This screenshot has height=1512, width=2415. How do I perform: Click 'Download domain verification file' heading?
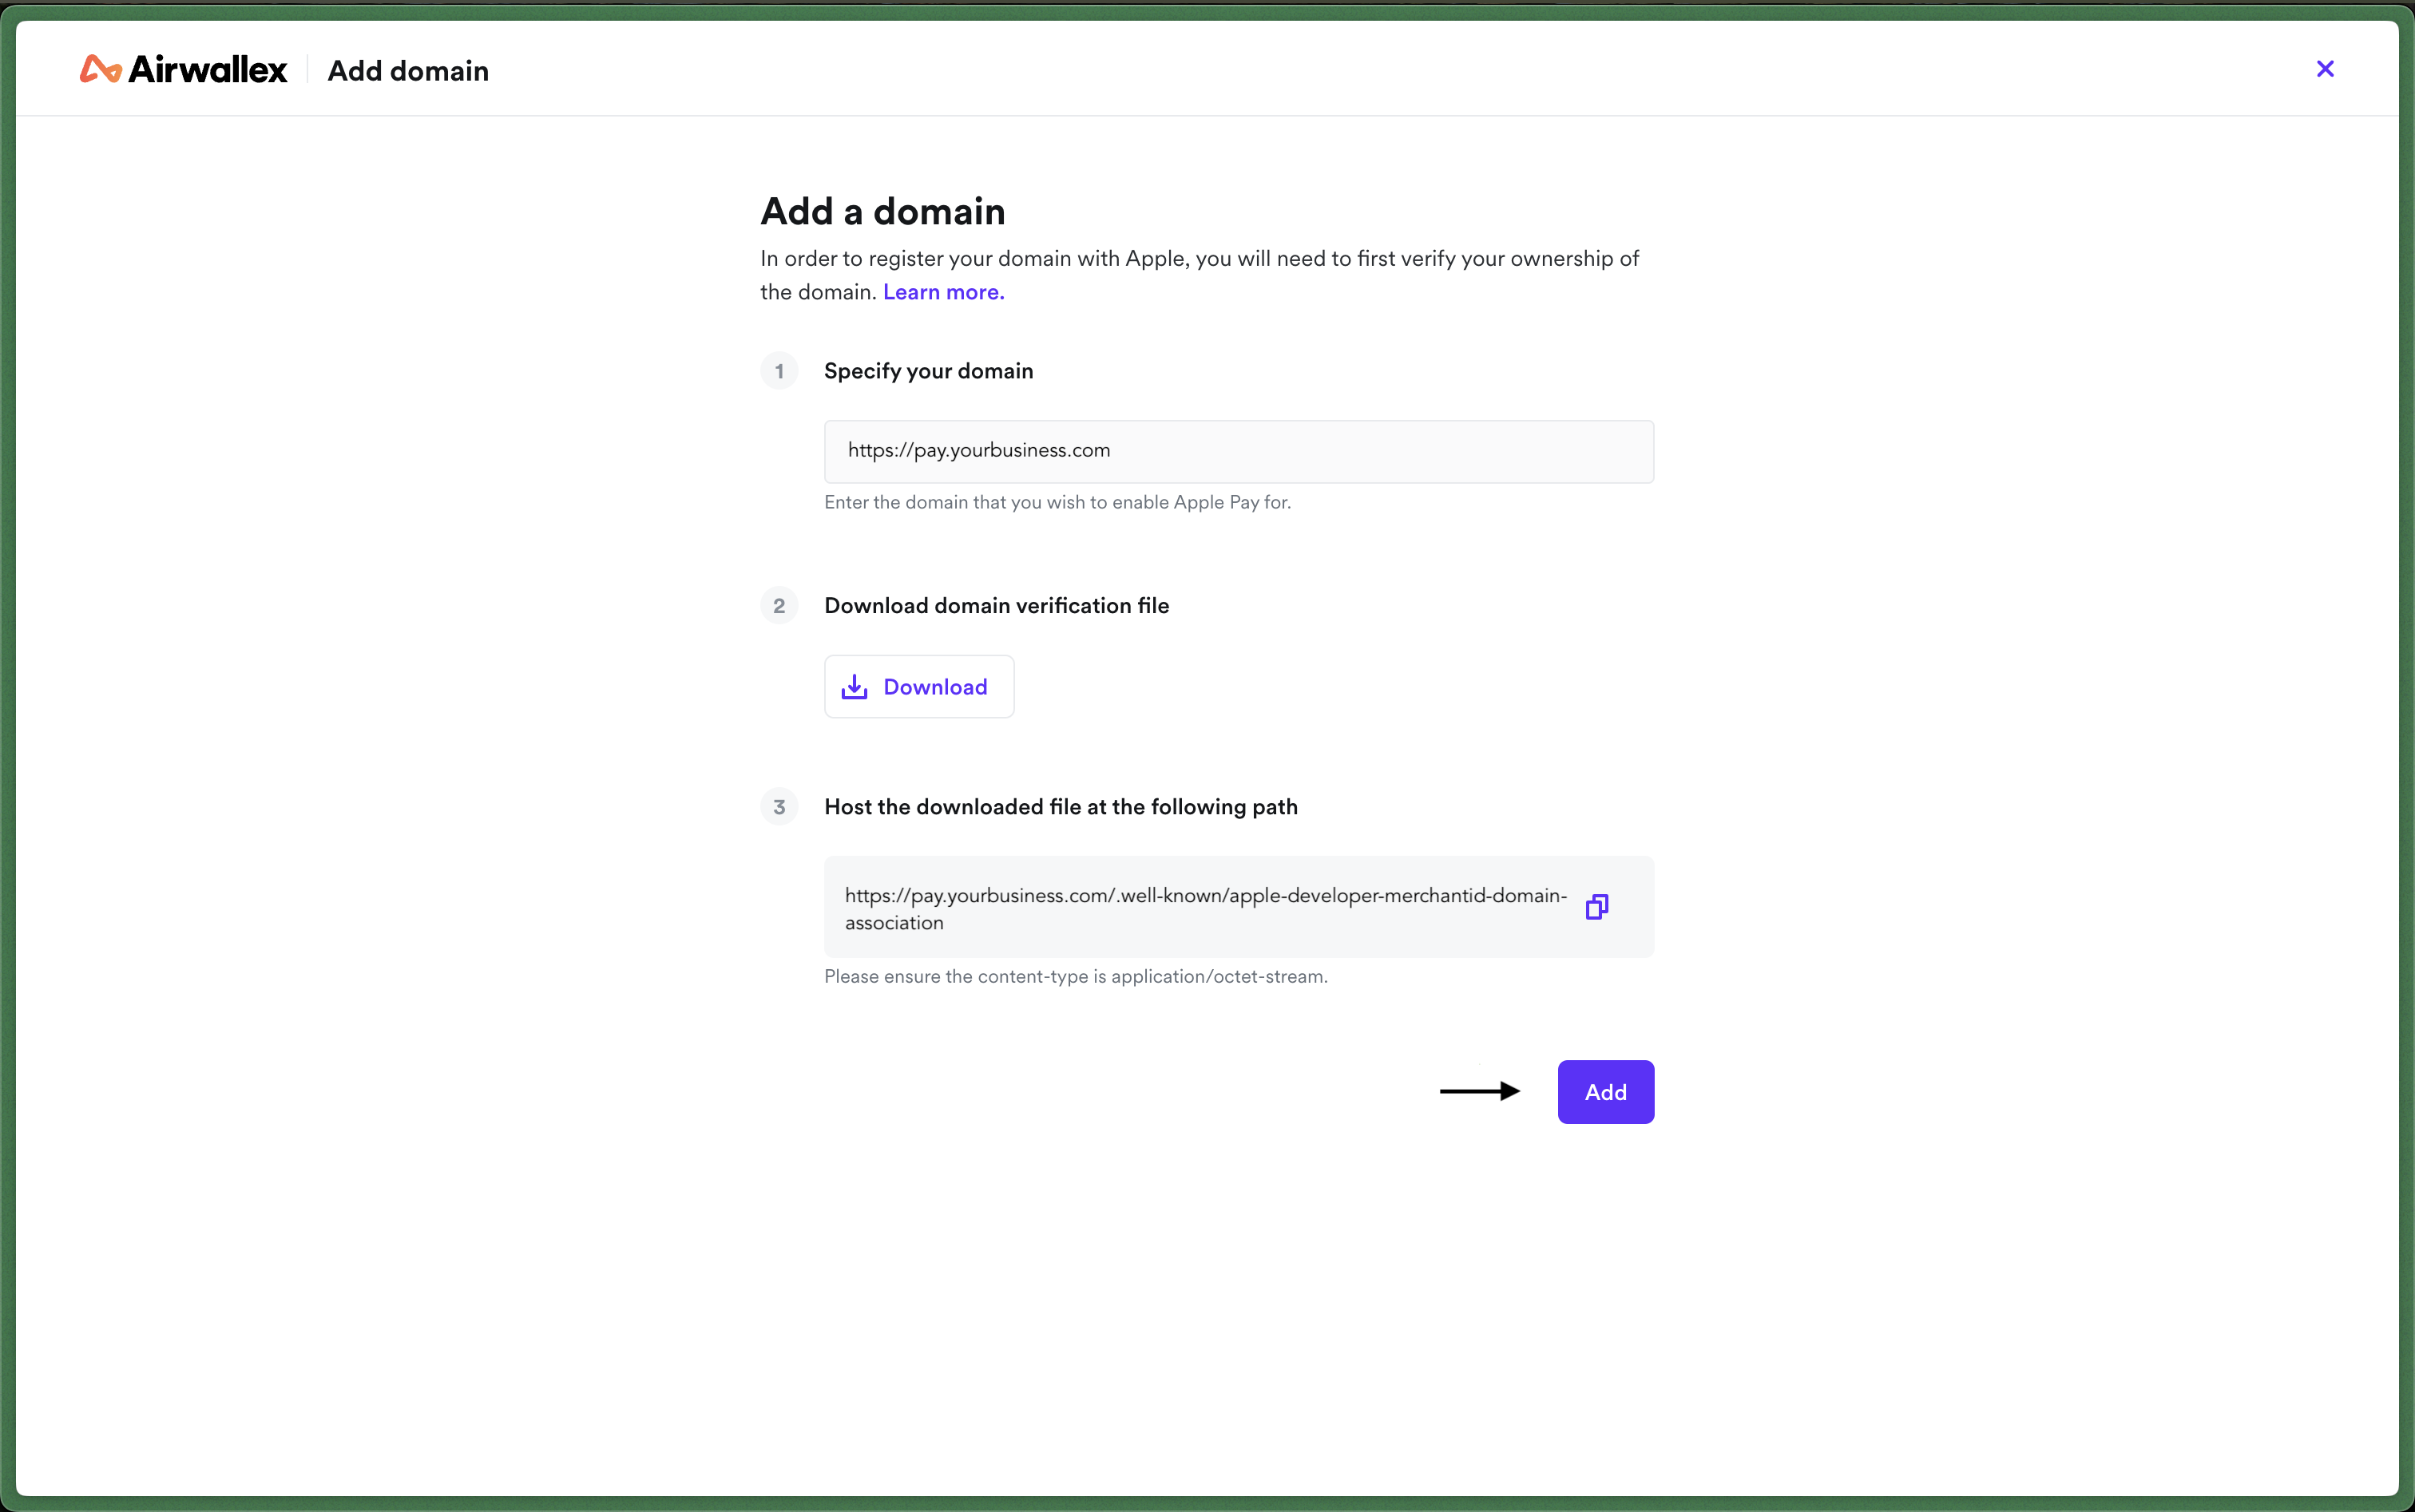click(997, 606)
